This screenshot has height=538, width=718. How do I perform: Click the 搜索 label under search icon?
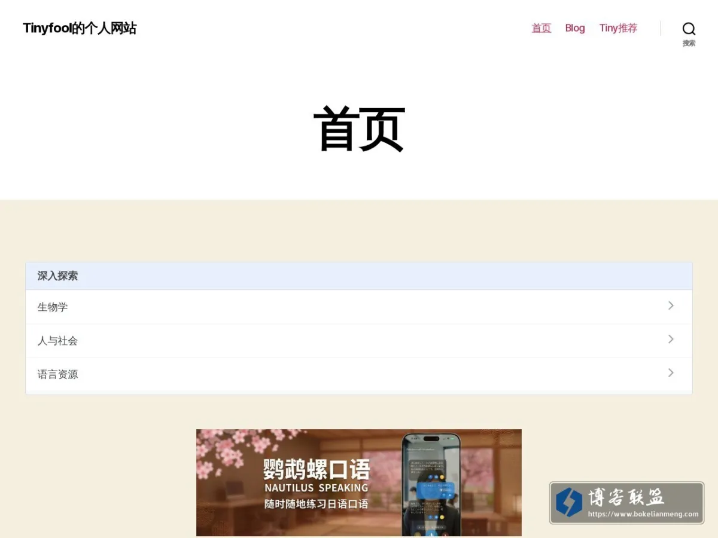(x=689, y=43)
